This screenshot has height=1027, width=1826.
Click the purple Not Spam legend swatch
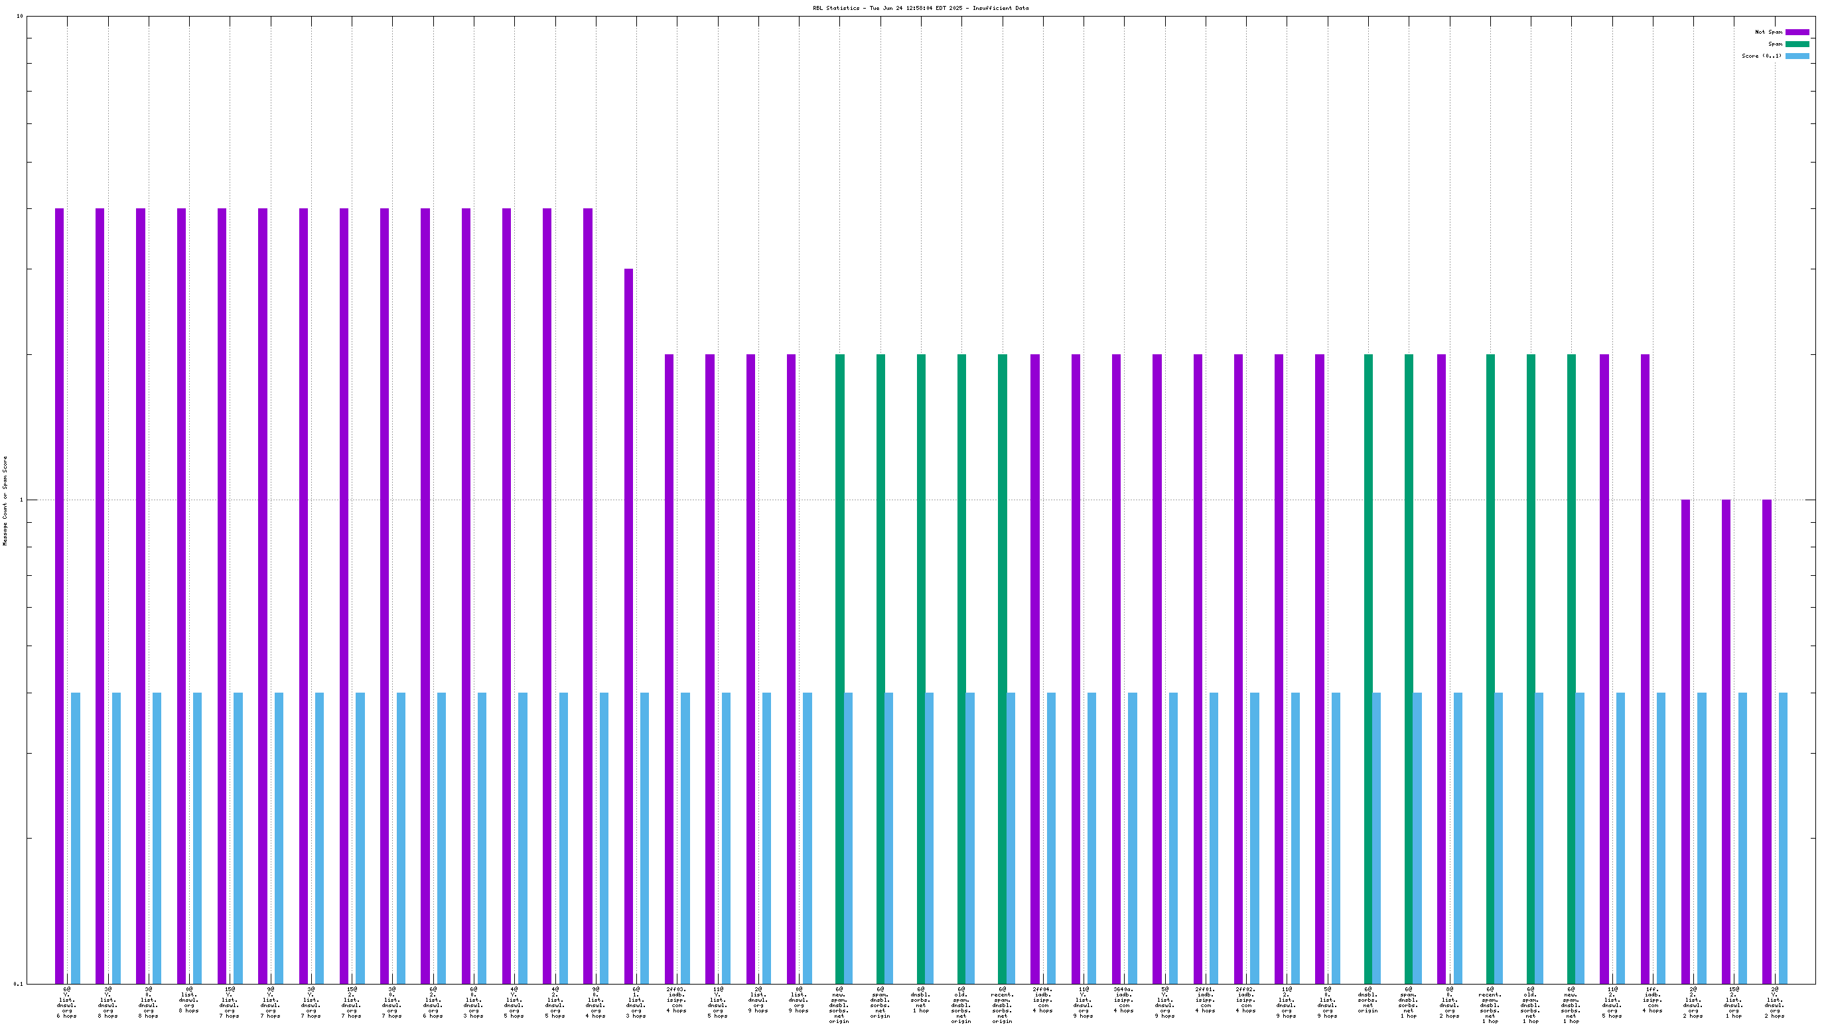[x=1797, y=32]
